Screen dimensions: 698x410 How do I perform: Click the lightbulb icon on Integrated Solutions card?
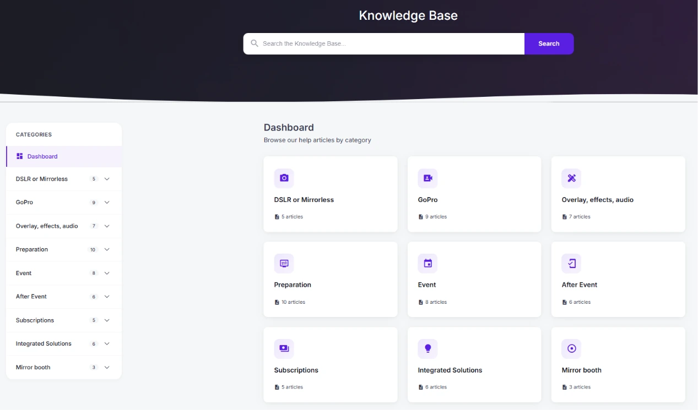pyautogui.click(x=428, y=348)
